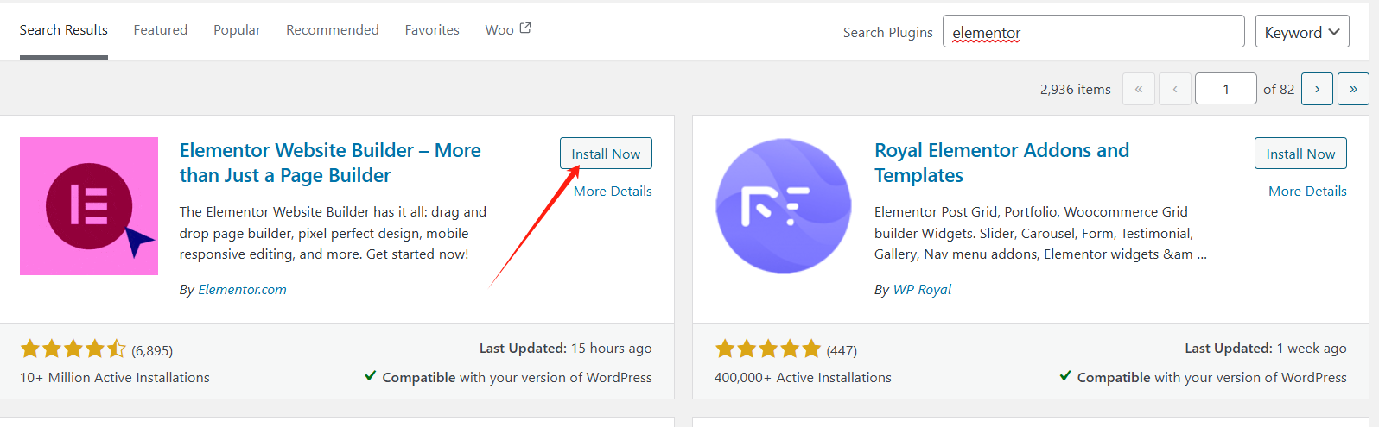This screenshot has height=427, width=1379.
Task: Install Royal Elementor Addons plugin
Action: (x=1300, y=154)
